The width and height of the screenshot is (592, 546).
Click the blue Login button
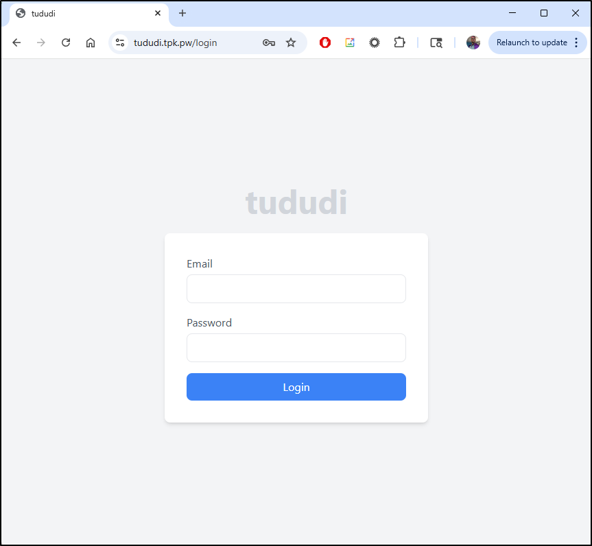coord(296,387)
